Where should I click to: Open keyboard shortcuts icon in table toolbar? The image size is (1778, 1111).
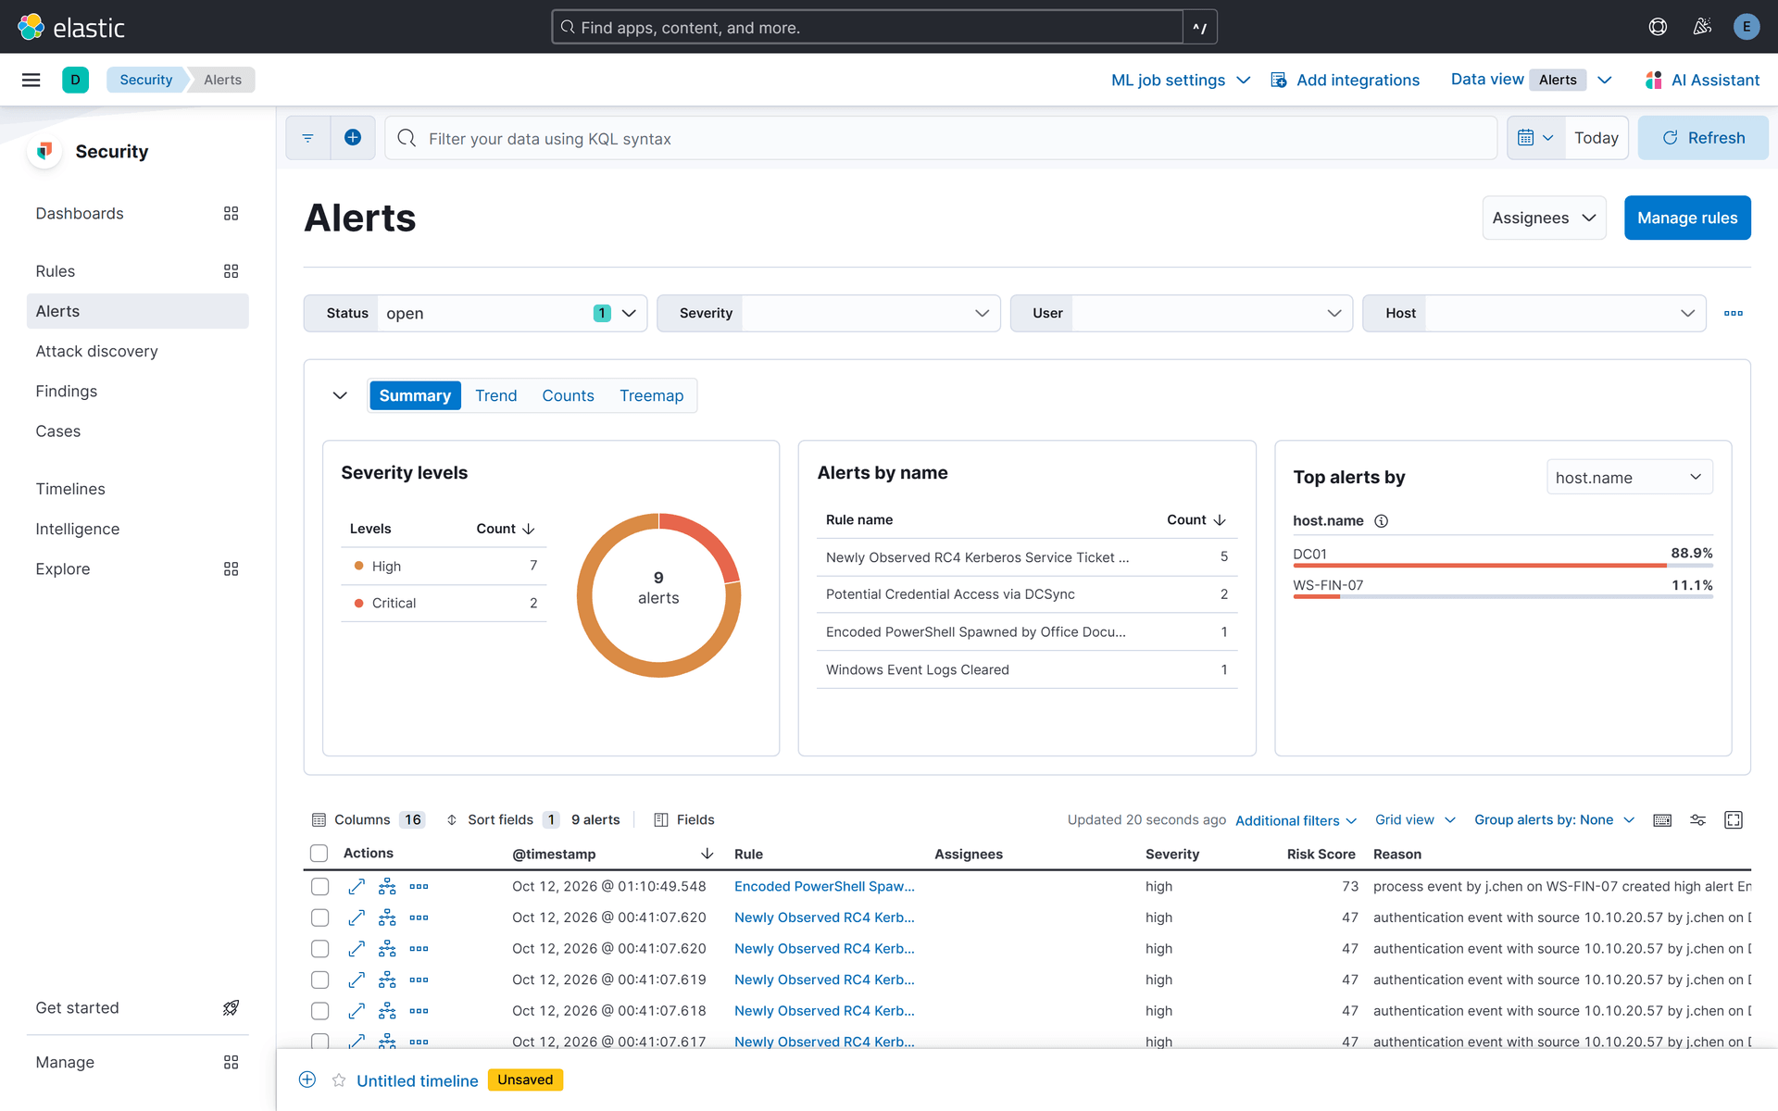pos(1662,820)
